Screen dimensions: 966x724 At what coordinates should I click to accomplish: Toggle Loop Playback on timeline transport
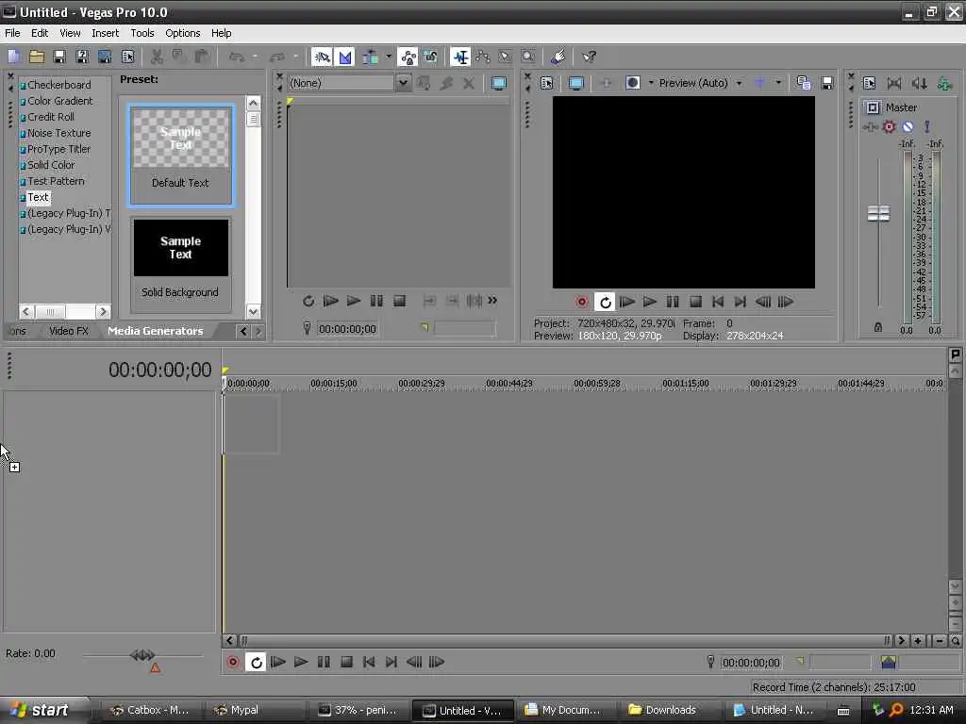[256, 663]
